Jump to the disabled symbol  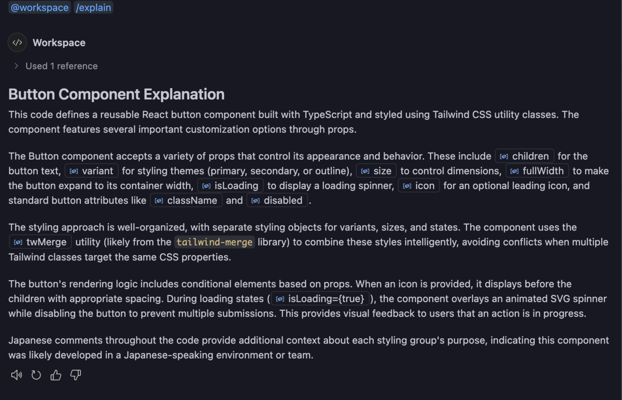(277, 200)
